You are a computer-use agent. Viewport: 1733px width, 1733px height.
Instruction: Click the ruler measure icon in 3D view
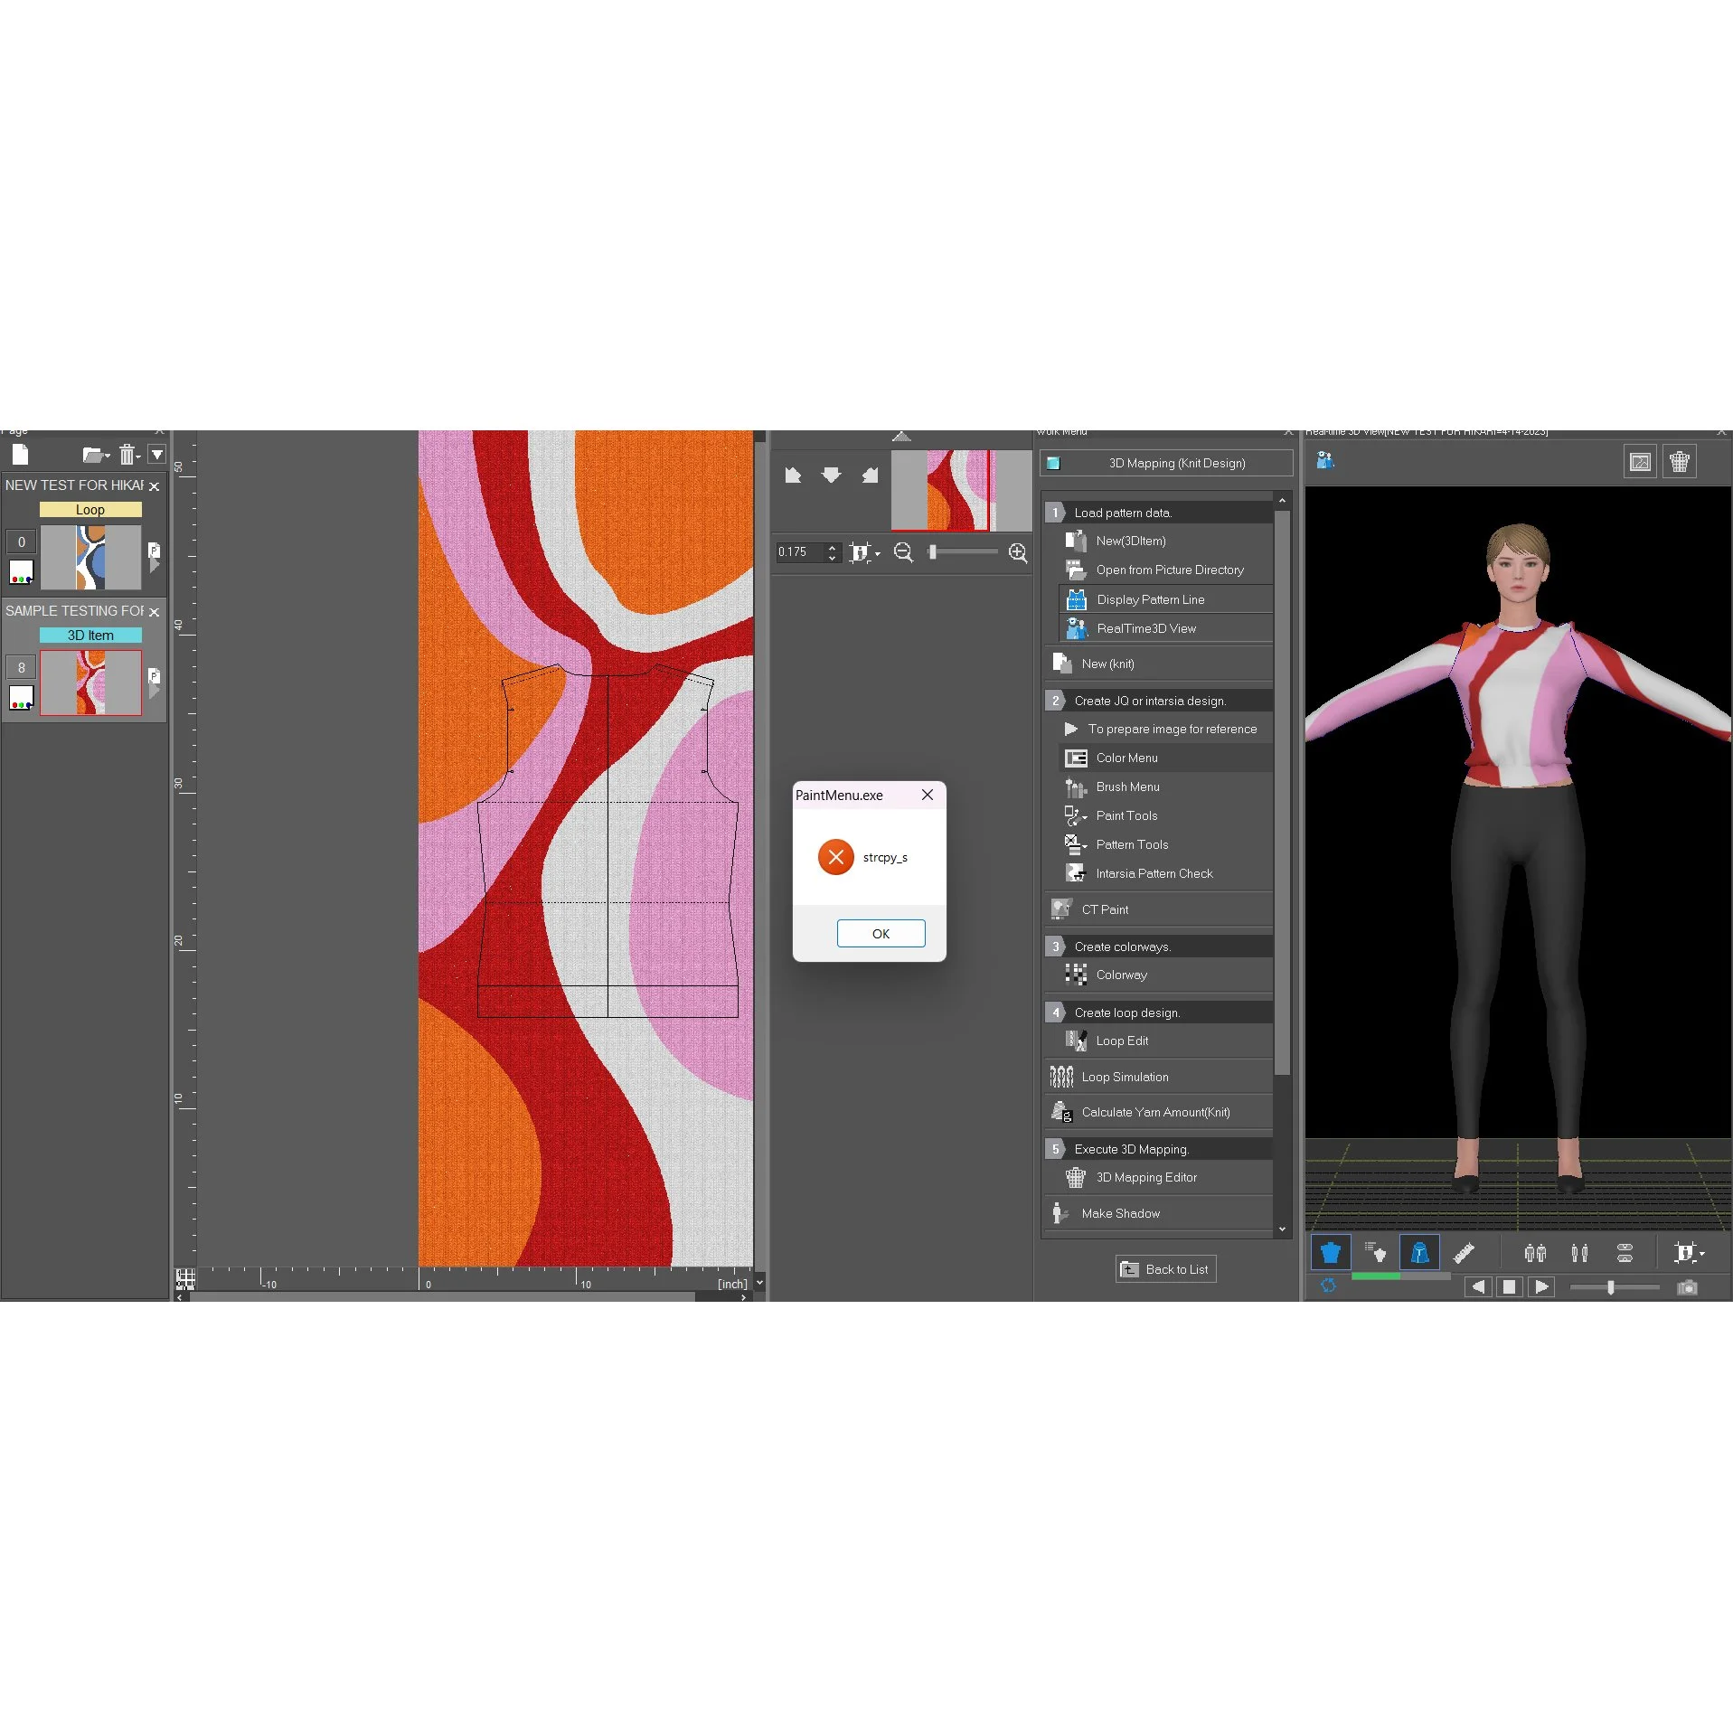[x=1464, y=1252]
